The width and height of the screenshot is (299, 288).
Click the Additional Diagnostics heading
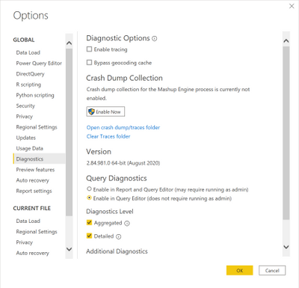[117, 251]
